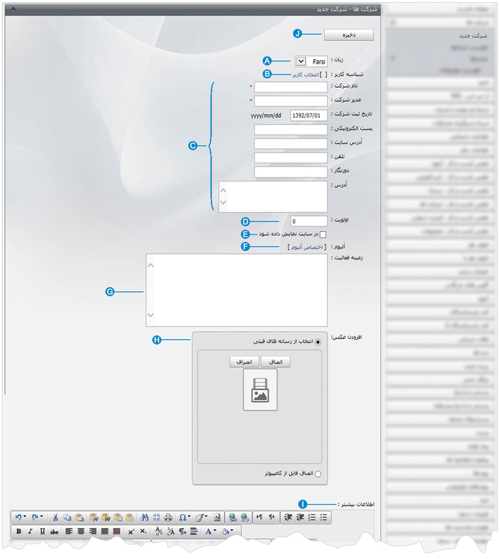Image resolution: width=500 pixels, height=559 pixels.
Task: Open the Insert Symbol omega dropdown
Action: coord(184,517)
